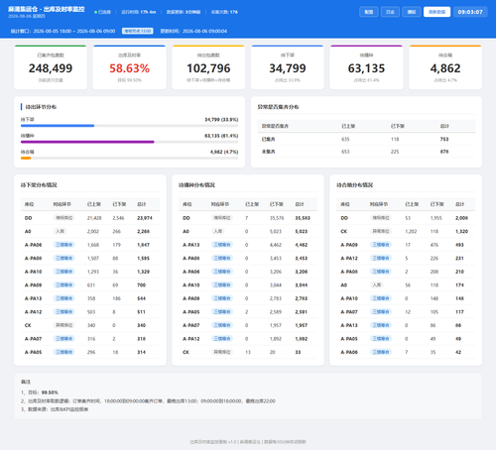Select the red 58.63% on-time rate
The image size is (496, 450).
(x=129, y=68)
